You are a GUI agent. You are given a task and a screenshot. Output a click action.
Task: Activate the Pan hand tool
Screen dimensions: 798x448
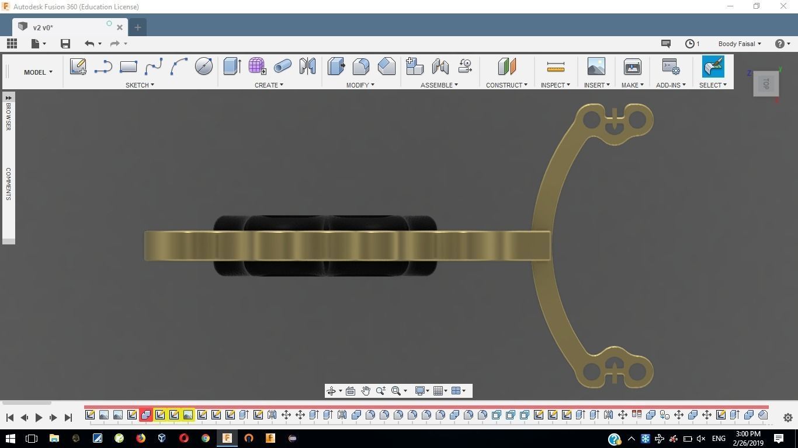coord(366,391)
